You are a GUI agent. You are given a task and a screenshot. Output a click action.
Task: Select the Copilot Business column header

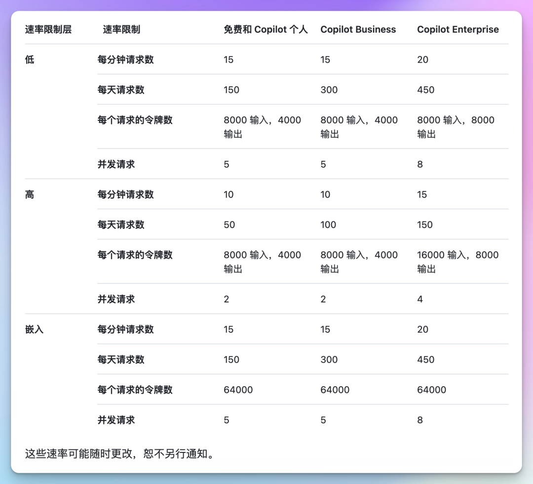click(x=358, y=29)
